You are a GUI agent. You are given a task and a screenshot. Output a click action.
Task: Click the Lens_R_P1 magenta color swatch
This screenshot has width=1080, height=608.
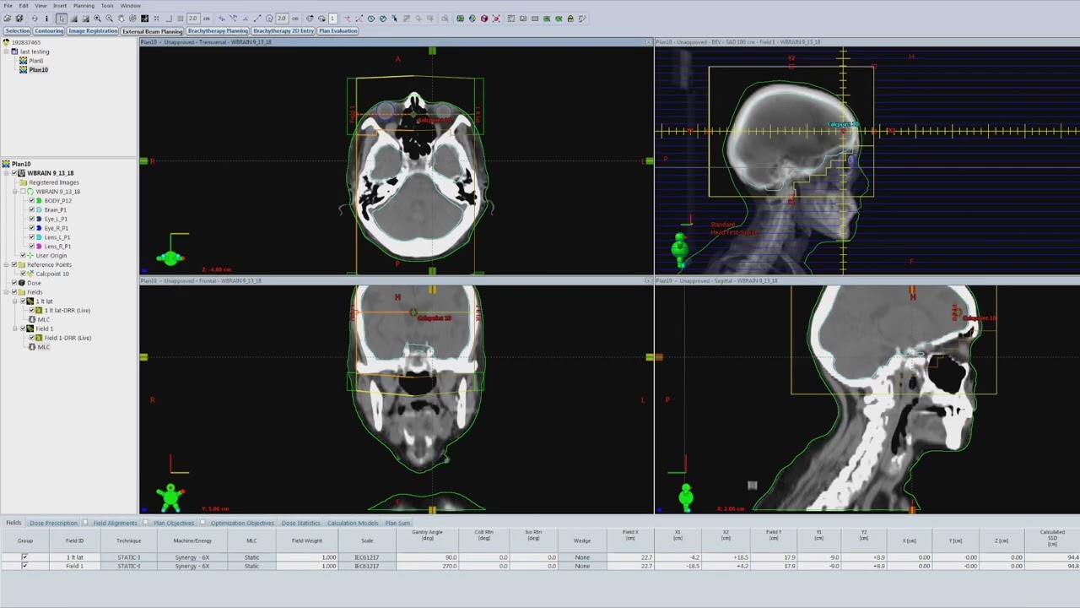tap(39, 247)
